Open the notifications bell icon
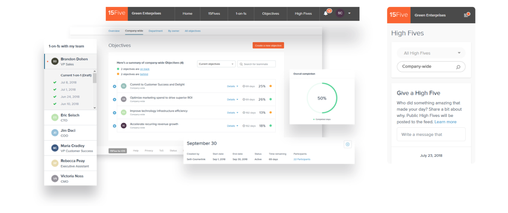This screenshot has width=508, height=213. point(326,13)
